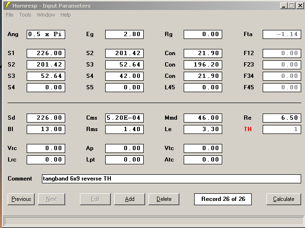
Task: Click the Ang label
Action: point(13,35)
